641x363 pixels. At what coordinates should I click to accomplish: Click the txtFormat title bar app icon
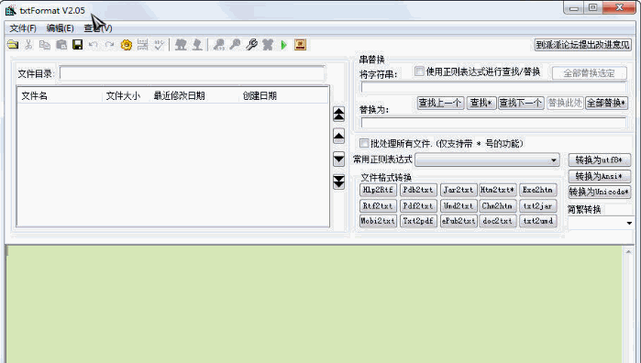point(11,11)
